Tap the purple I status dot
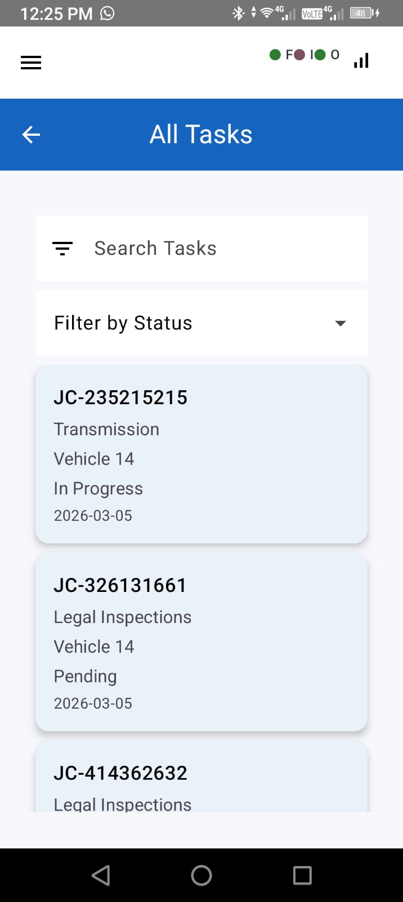Screen dimensions: 403x902 [x=299, y=55]
